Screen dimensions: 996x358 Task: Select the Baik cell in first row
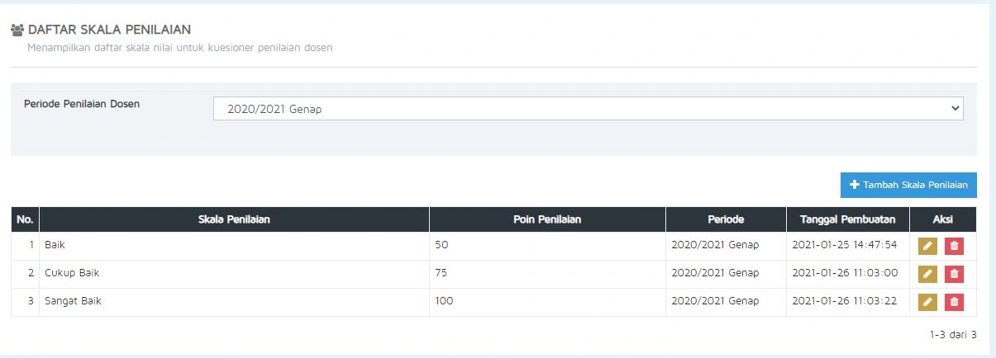pyautogui.click(x=235, y=246)
